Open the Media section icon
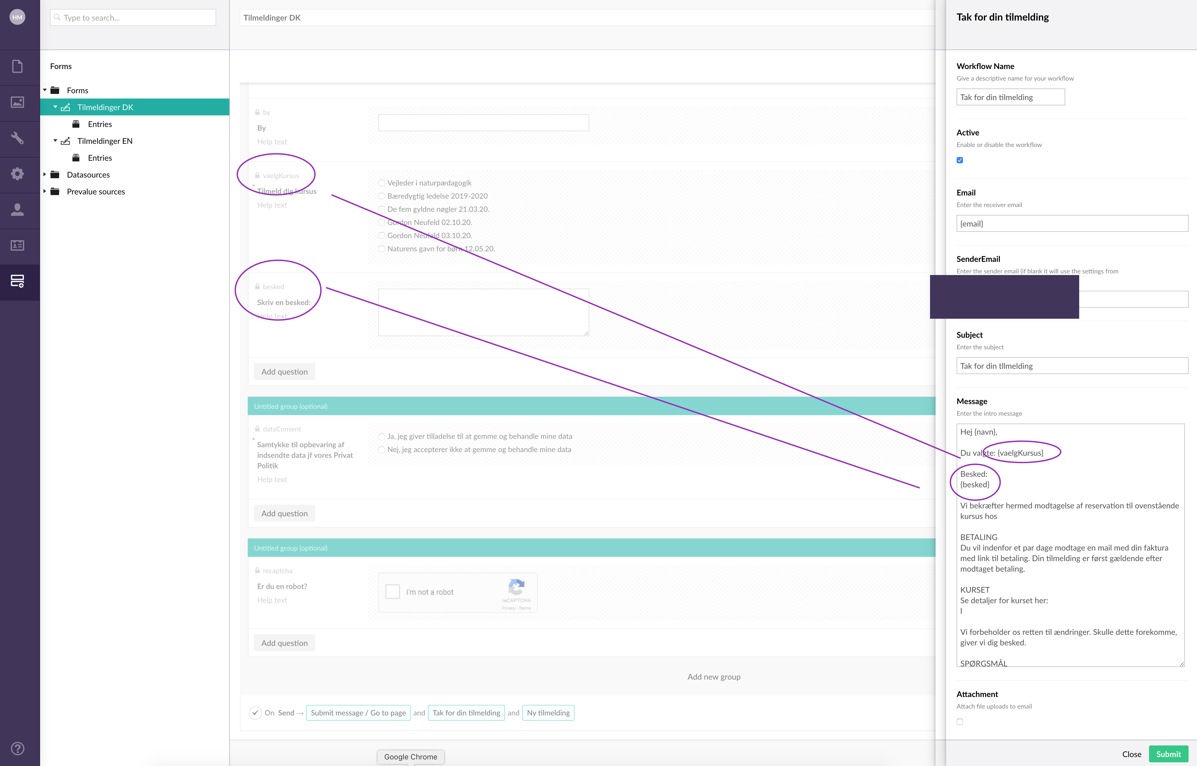1197x766 pixels. click(x=17, y=102)
